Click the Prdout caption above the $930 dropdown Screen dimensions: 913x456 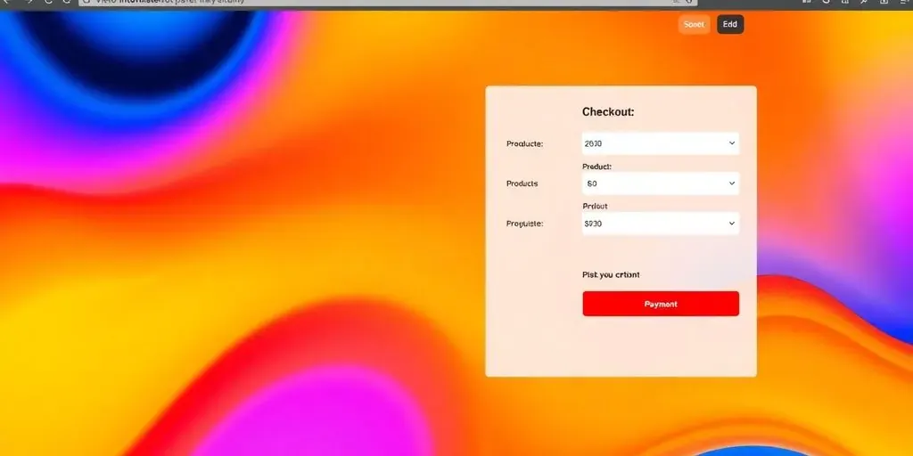tap(595, 207)
